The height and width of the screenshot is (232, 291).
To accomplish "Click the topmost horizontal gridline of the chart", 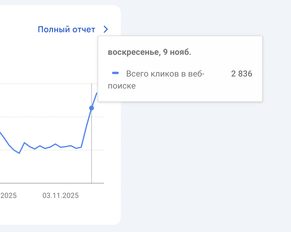I will 45,83.
